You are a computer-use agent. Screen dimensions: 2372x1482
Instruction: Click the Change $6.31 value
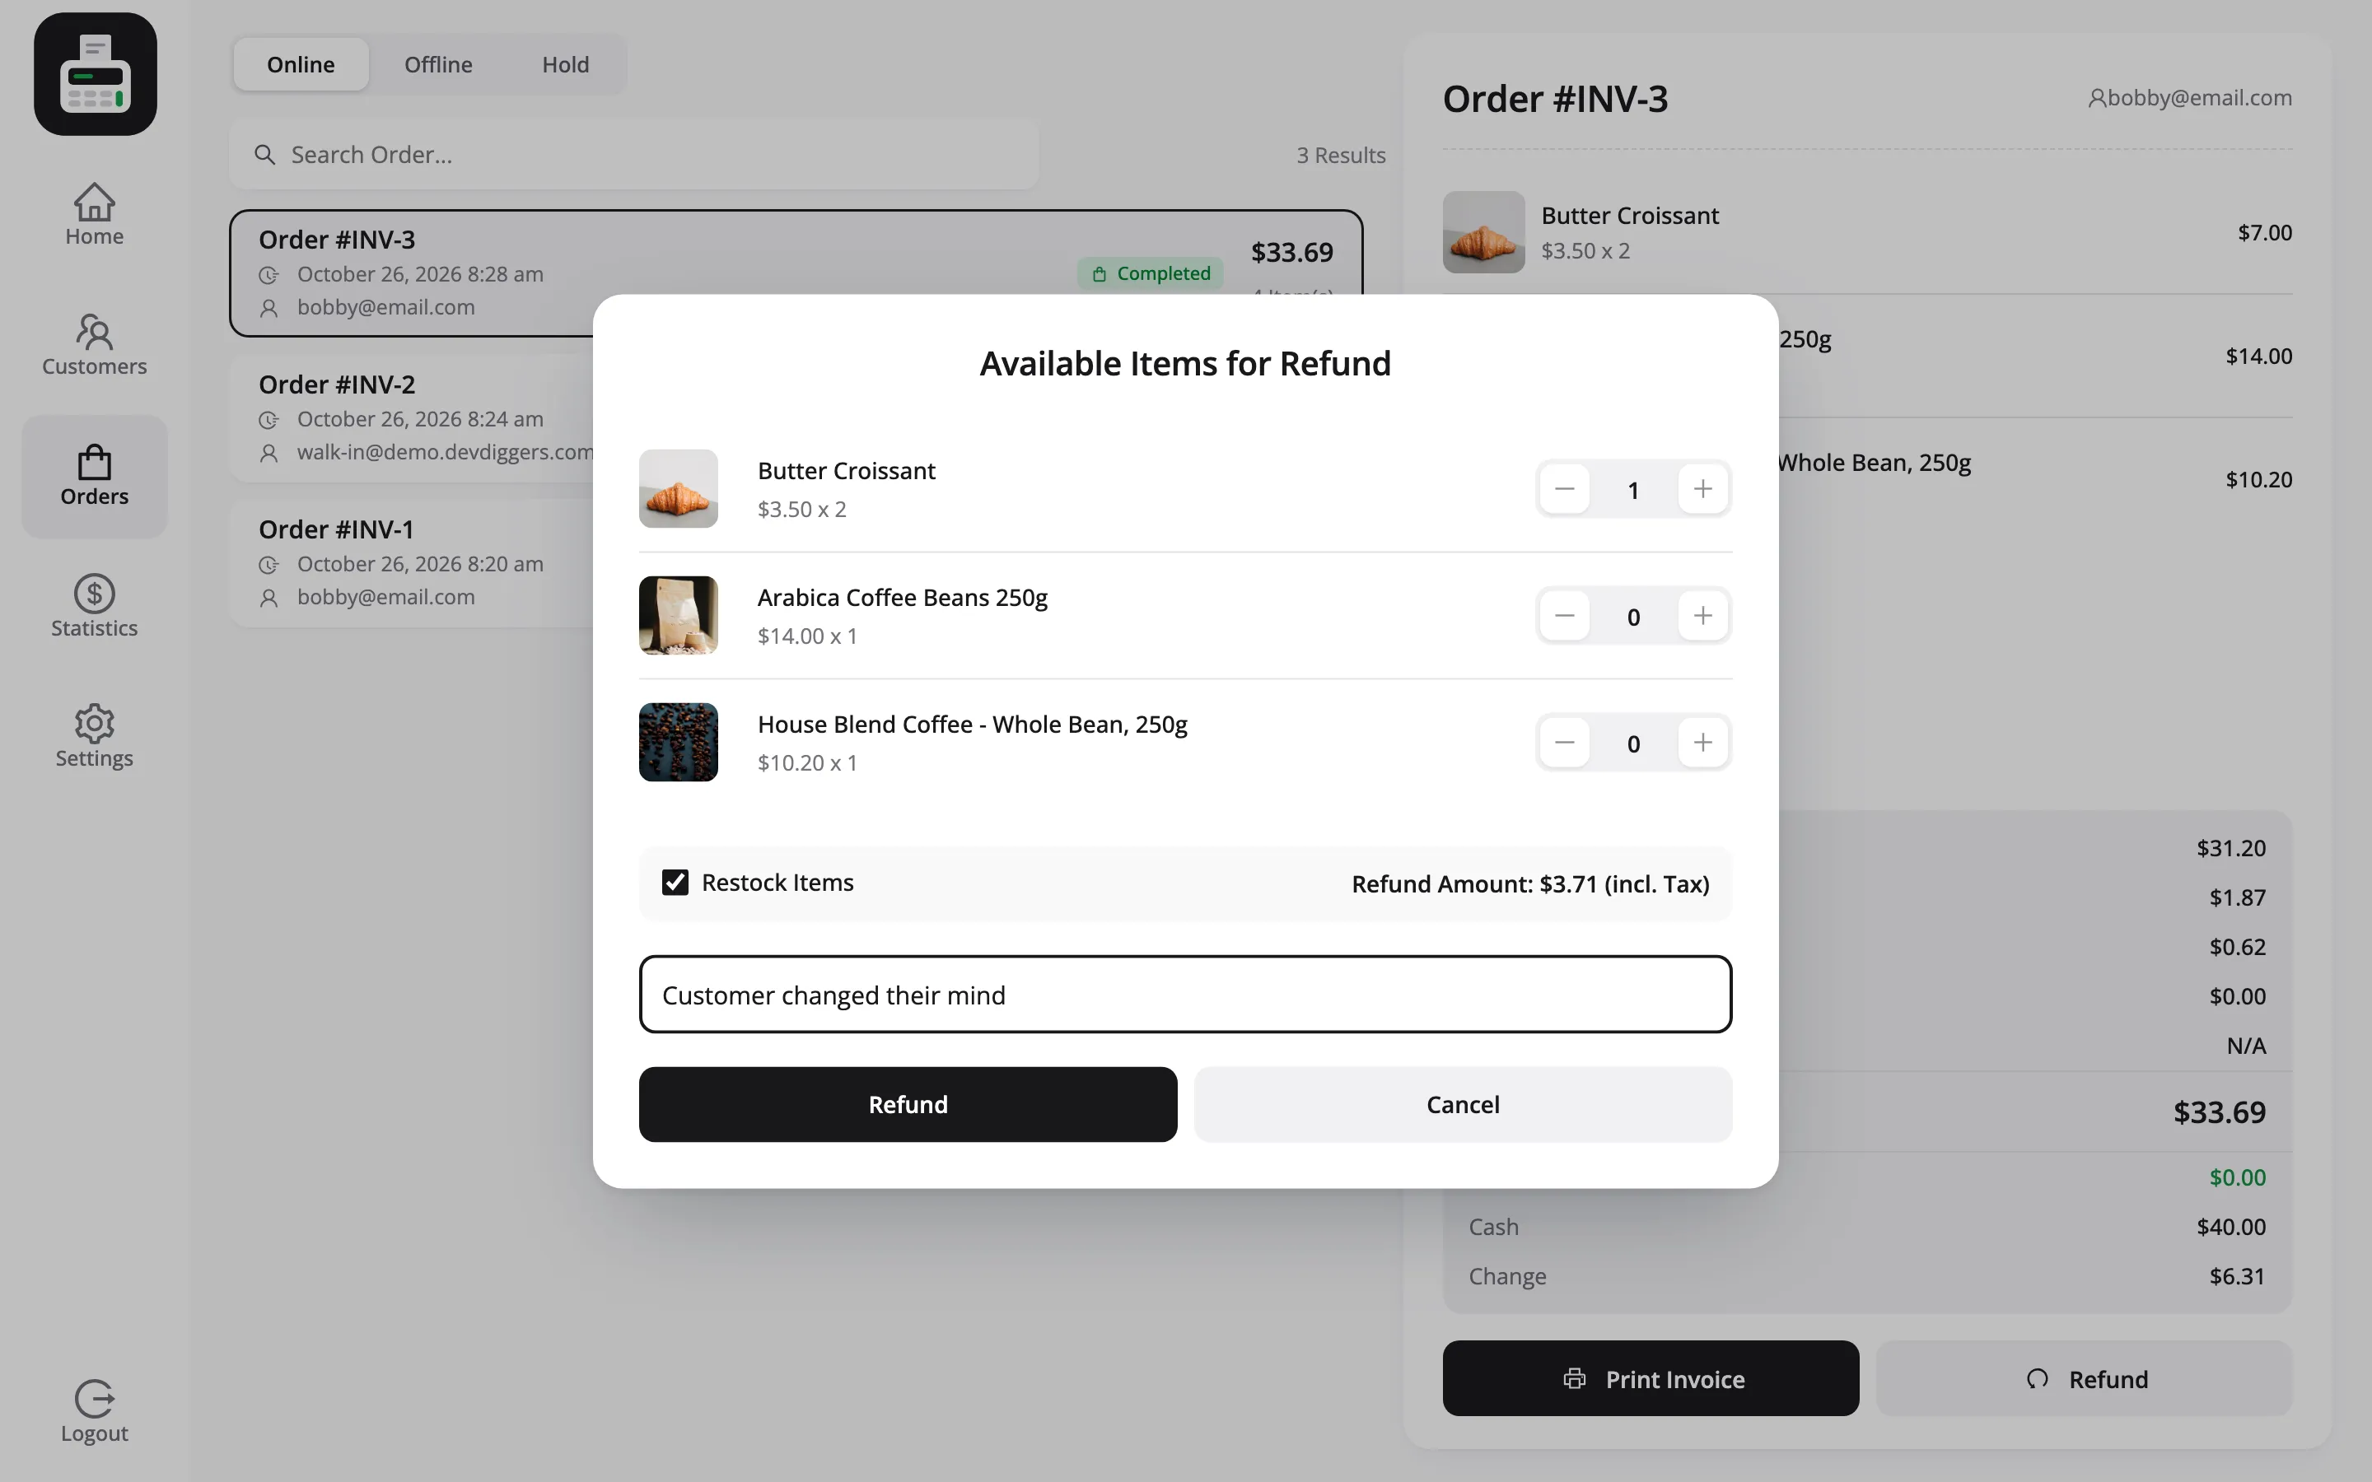[2237, 1276]
